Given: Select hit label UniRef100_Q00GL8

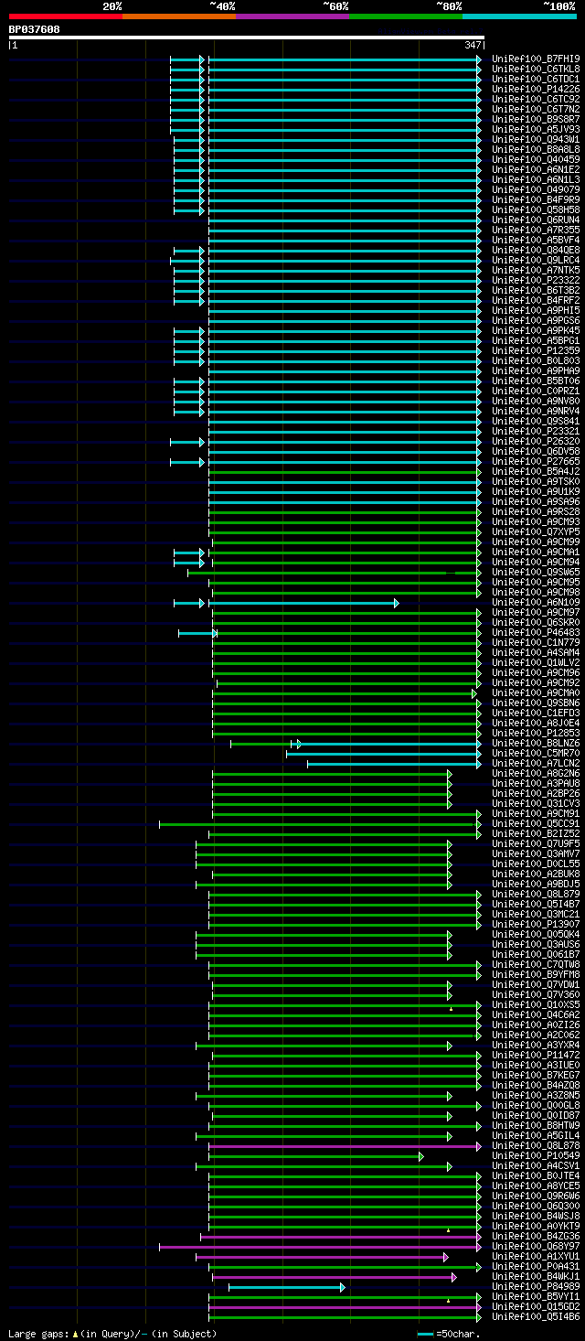Looking at the screenshot, I should (x=536, y=1105).
